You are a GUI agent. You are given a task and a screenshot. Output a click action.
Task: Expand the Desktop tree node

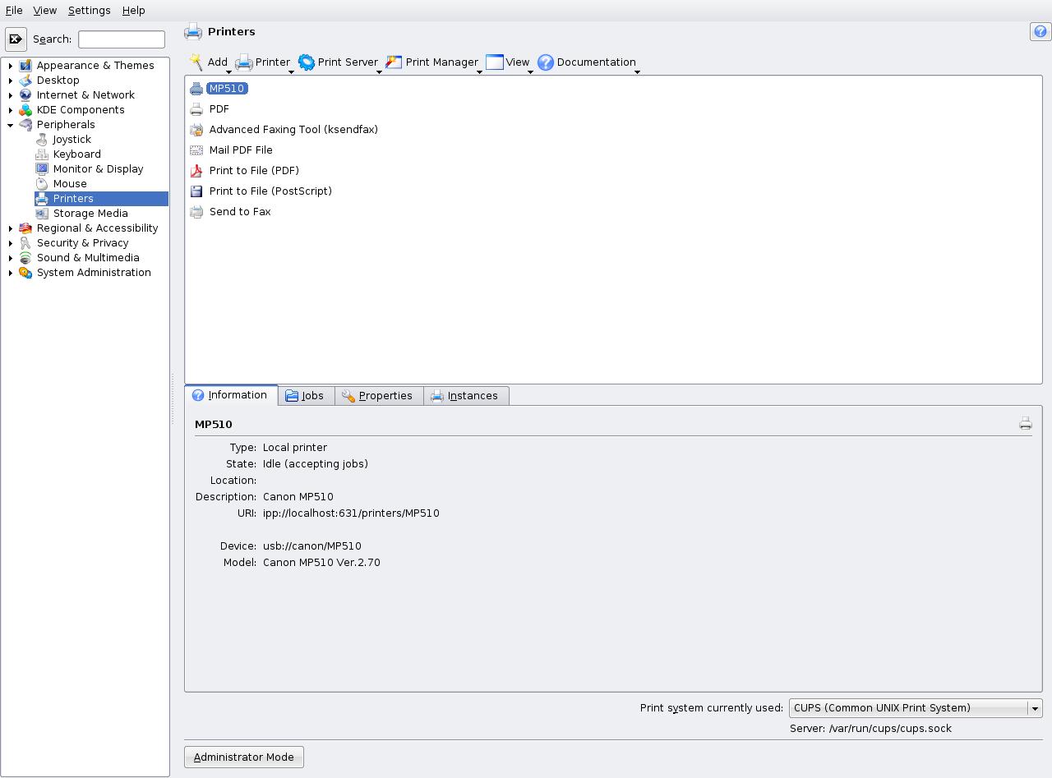tap(11, 81)
